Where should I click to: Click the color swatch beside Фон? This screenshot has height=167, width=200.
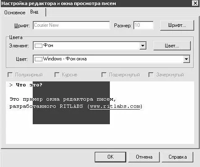39,46
